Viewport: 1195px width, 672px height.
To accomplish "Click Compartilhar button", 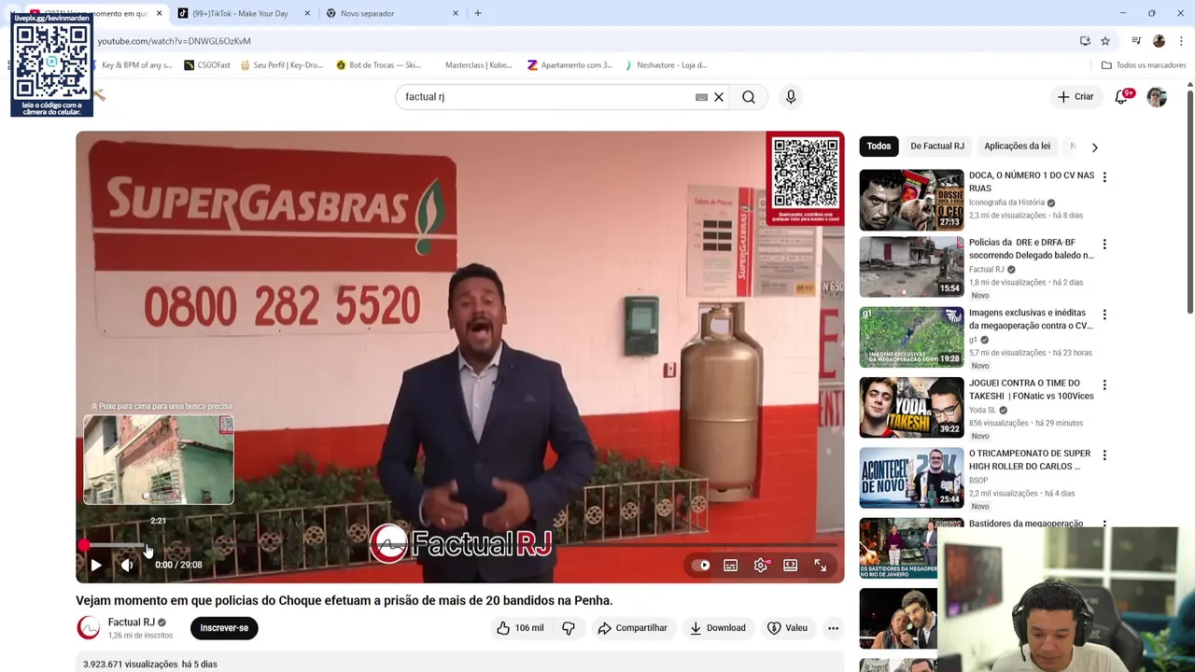I will click(x=633, y=628).
